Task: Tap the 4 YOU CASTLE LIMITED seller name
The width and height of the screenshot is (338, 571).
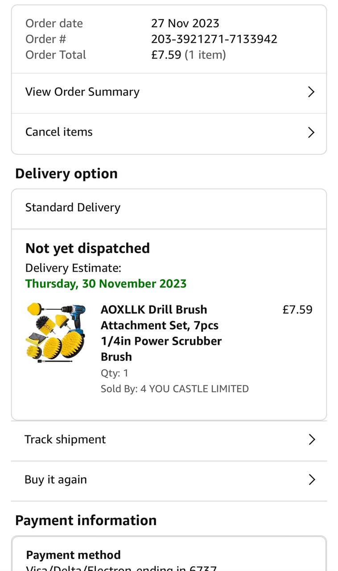Action: (x=194, y=389)
